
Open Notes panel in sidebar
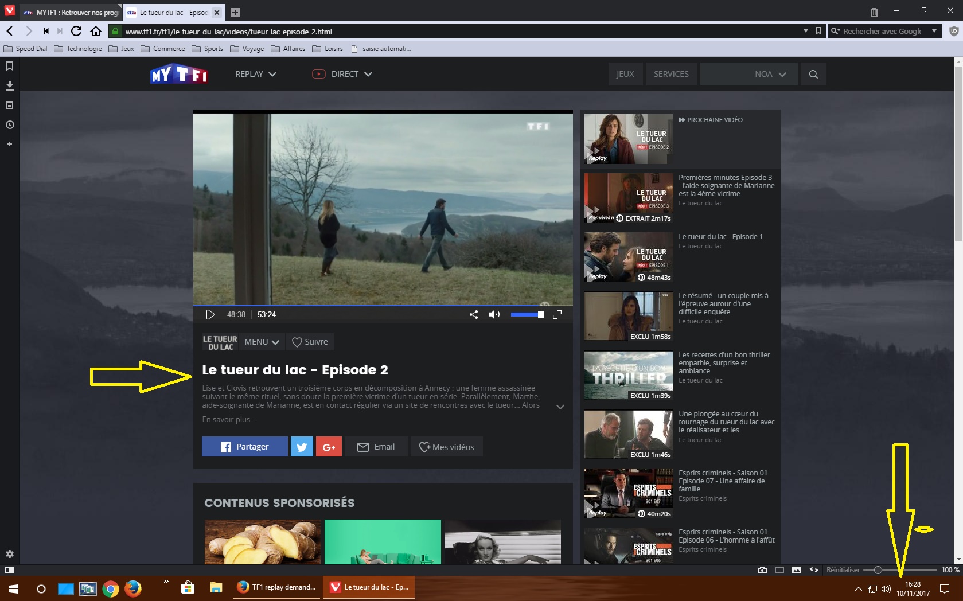click(x=10, y=105)
